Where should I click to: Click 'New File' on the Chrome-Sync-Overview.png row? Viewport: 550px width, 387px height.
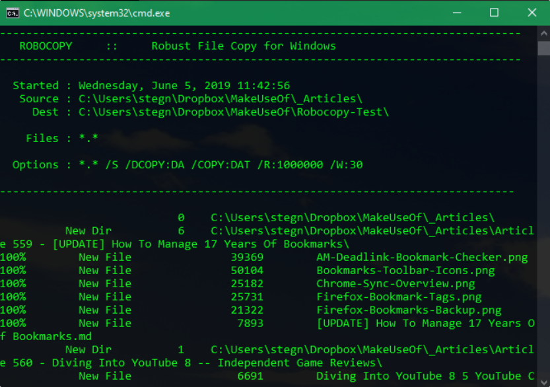pos(105,284)
